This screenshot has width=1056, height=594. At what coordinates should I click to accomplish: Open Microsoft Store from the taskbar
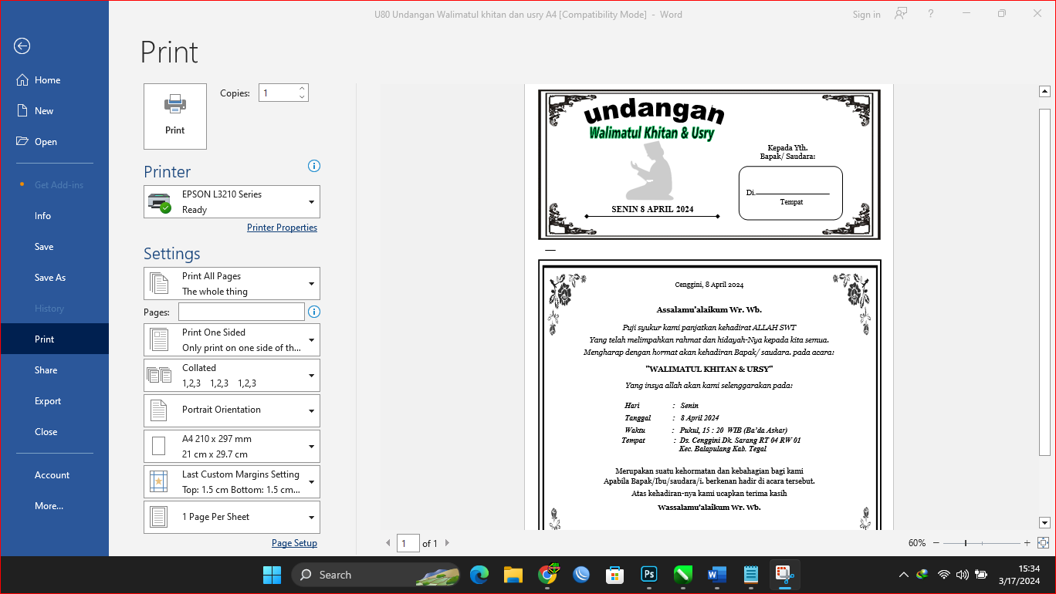pyautogui.click(x=615, y=575)
